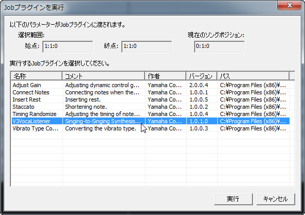The width and height of the screenshot is (305, 215).
Task: Select the Vibrato Type Converter plugin
Action: pyautogui.click(x=151, y=128)
